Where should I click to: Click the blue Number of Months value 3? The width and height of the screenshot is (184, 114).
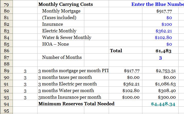click(x=160, y=58)
